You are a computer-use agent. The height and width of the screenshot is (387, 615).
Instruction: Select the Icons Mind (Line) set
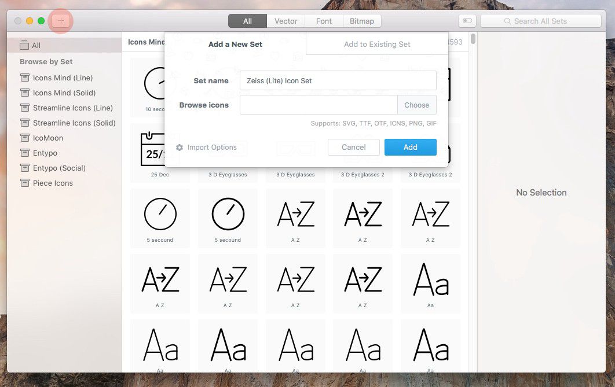(x=63, y=78)
